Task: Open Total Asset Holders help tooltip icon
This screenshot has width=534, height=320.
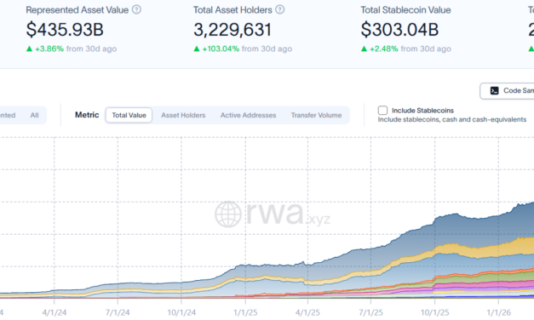Action: click(x=280, y=9)
